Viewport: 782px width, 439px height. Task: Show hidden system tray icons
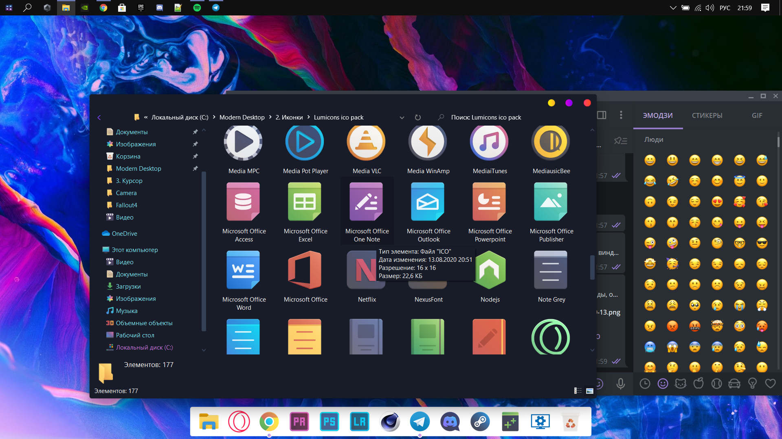coord(673,8)
